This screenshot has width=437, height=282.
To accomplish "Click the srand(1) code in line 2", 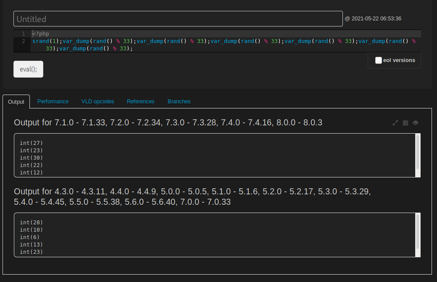I will click(46, 41).
